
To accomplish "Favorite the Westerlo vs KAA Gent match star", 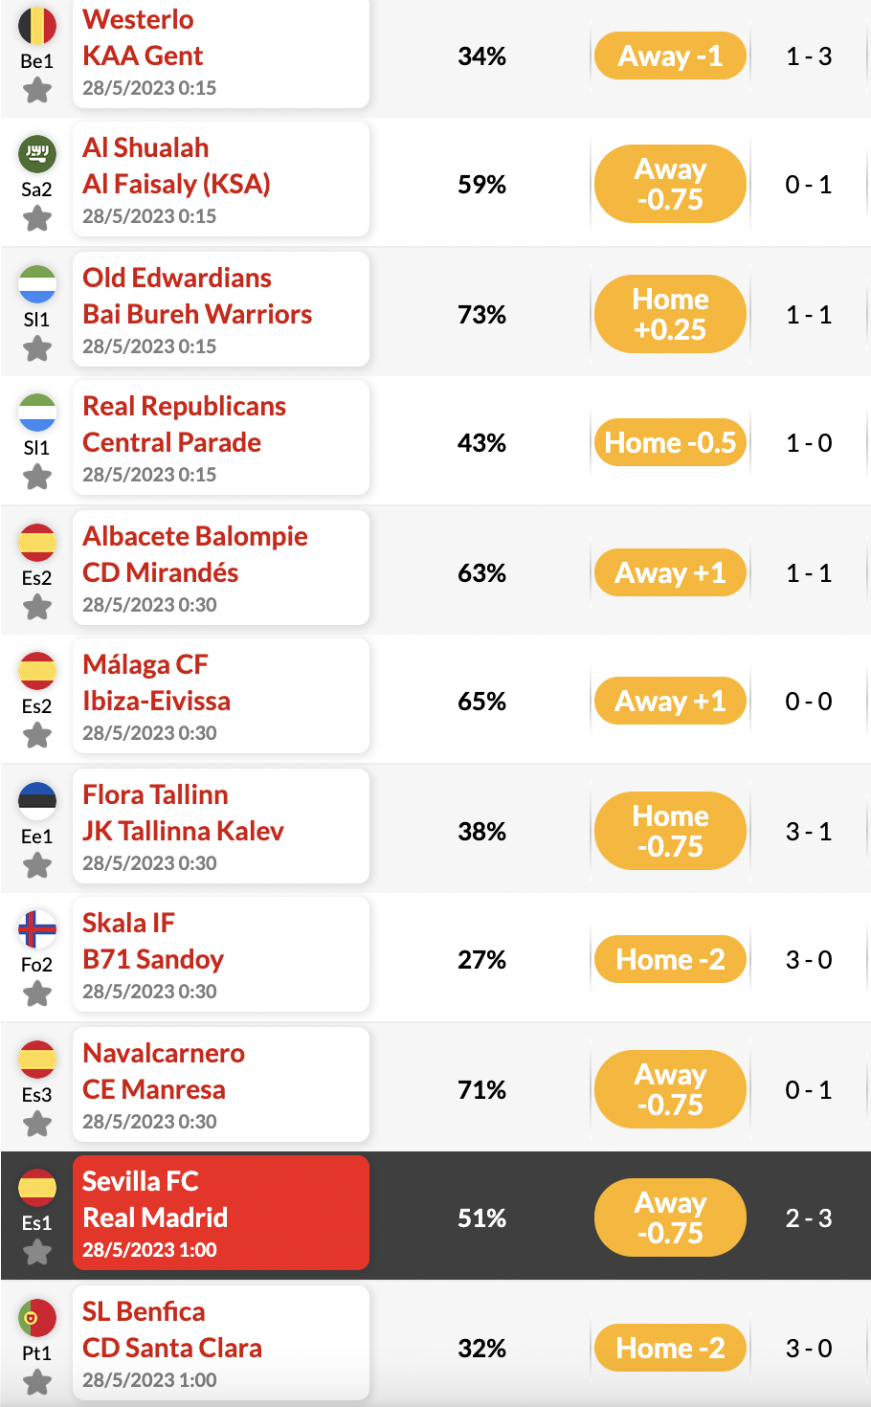I will [37, 91].
